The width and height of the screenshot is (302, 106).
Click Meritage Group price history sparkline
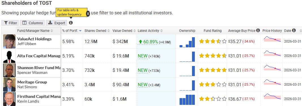pos(272,82)
